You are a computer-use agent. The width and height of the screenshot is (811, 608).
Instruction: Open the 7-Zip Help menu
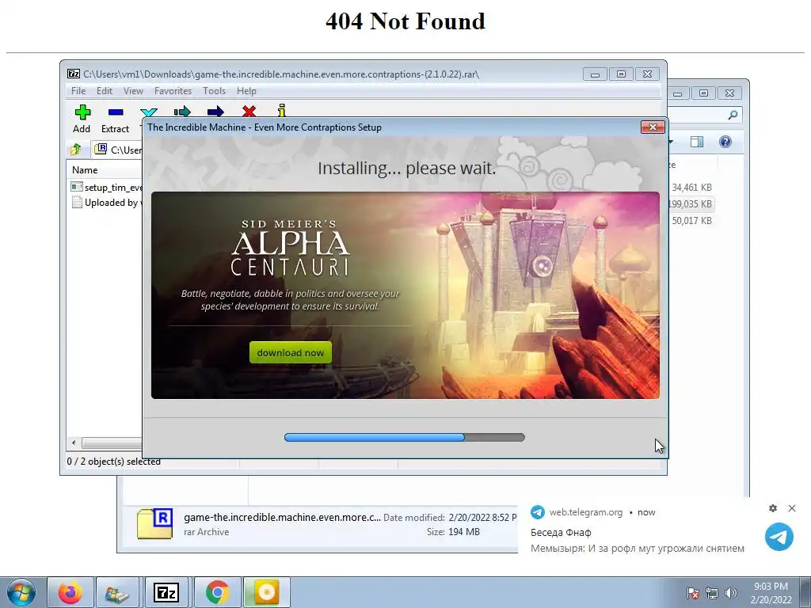pyautogui.click(x=247, y=91)
